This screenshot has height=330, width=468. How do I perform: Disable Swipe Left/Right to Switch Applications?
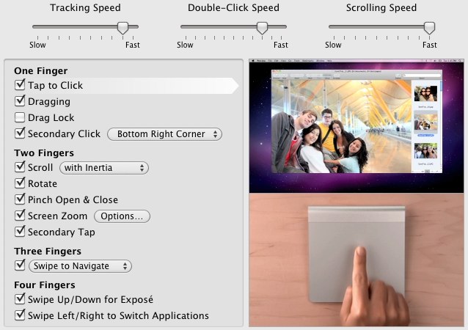coord(20,316)
